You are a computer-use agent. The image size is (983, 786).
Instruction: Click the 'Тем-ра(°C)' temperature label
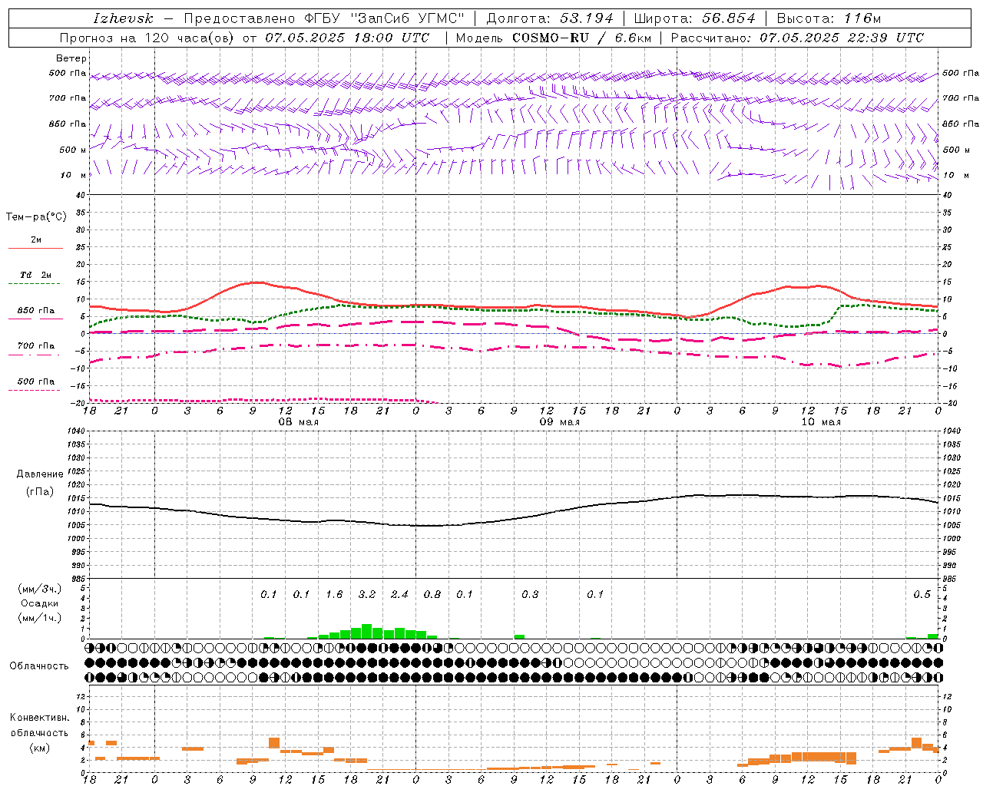pyautogui.click(x=36, y=217)
